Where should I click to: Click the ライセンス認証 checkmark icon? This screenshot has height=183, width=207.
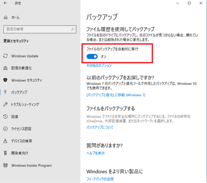[5, 129]
